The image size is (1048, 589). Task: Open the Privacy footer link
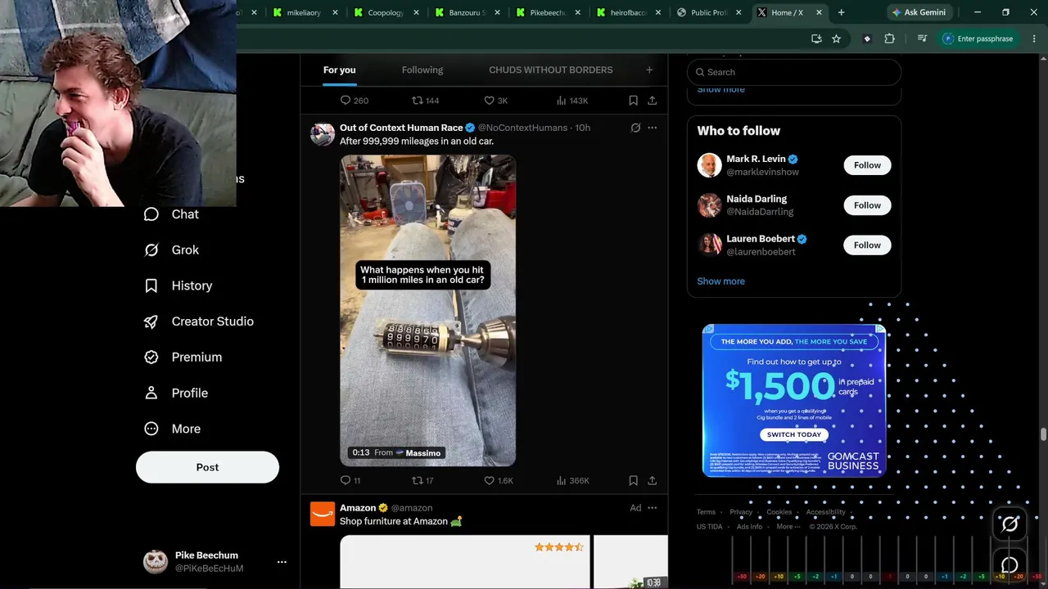tap(741, 512)
